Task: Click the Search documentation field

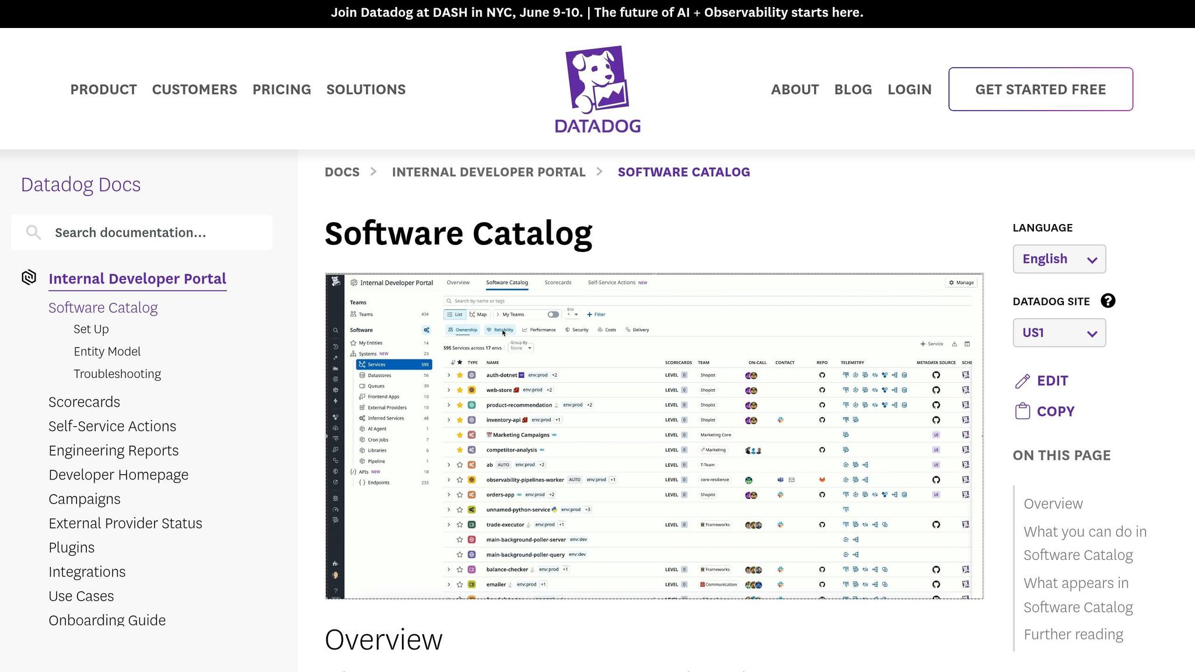Action: pyautogui.click(x=141, y=232)
